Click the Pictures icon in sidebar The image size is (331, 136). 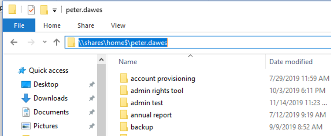(26, 126)
